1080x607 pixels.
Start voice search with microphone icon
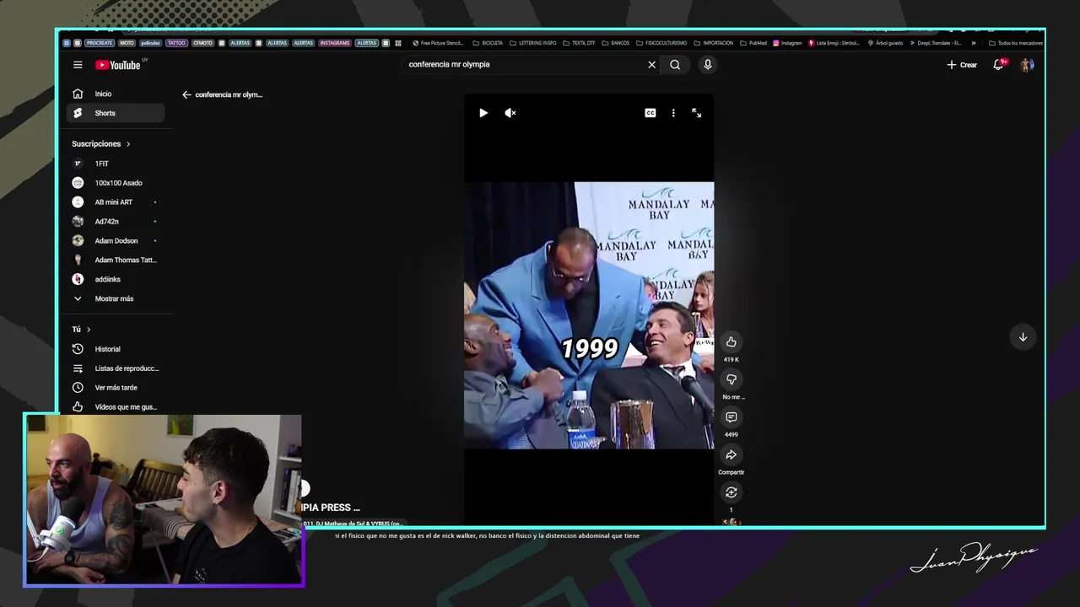pyautogui.click(x=708, y=65)
